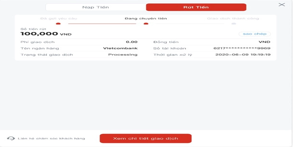Click the Phí giao dịch fee value 0.00
This screenshot has height=147, width=294.
click(132, 42)
